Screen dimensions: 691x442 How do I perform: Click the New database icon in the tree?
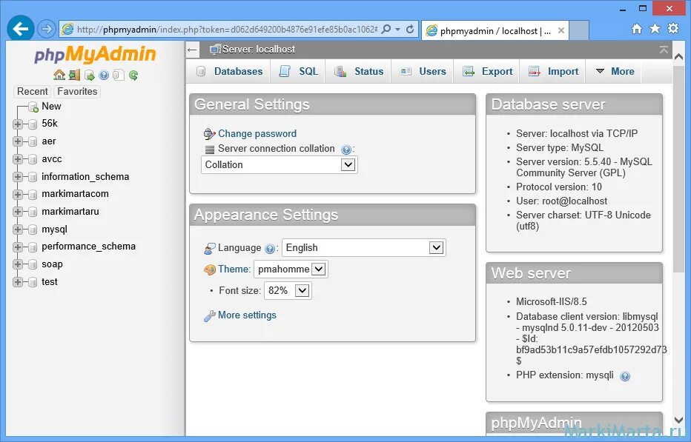[x=33, y=107]
